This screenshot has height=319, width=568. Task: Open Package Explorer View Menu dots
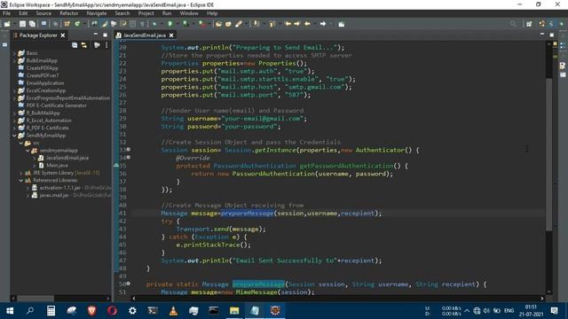[x=106, y=45]
